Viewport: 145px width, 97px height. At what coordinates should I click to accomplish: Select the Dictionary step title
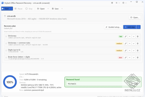click(12, 36)
